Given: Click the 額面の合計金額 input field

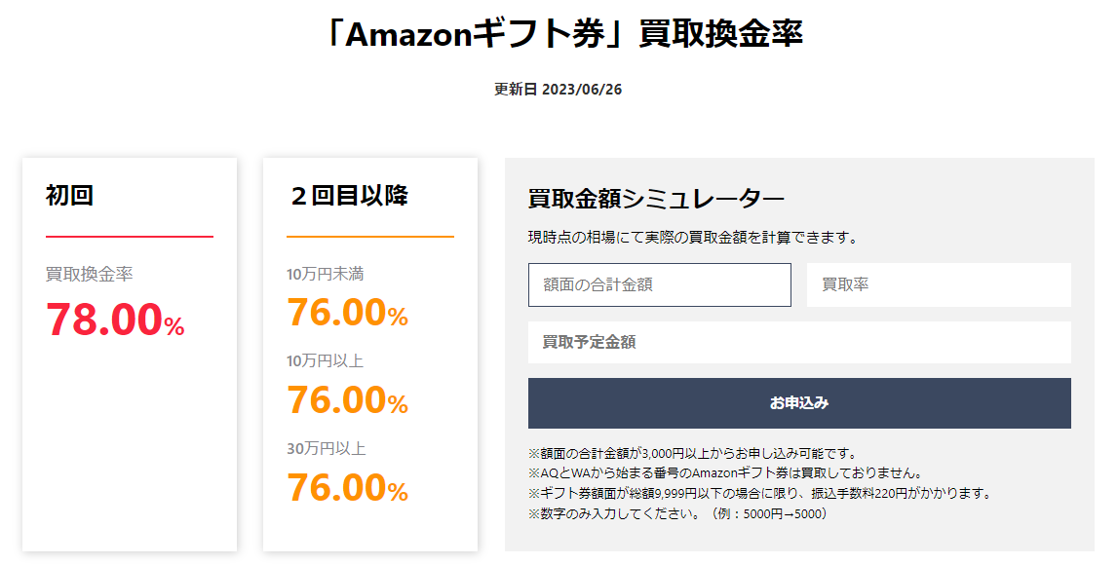Looking at the screenshot, I should pyautogui.click(x=659, y=284).
